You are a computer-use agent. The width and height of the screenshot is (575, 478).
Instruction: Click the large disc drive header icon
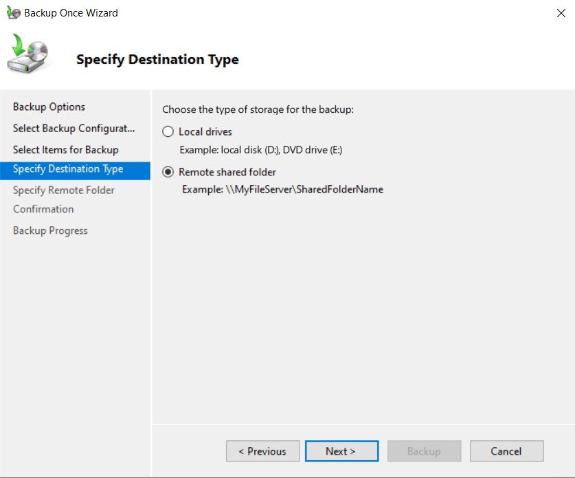(x=28, y=53)
